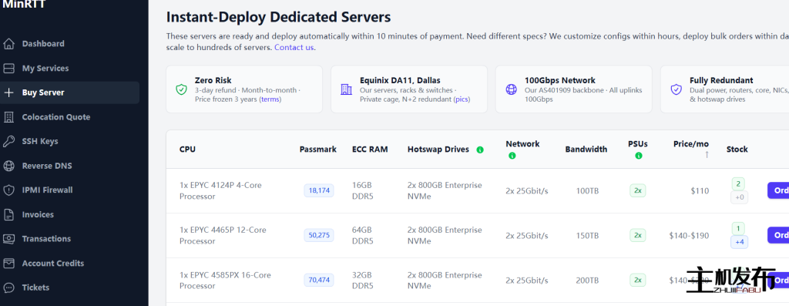Click the 200TB bandwidth value
Viewport: 789px width, 306px height.
tap(588, 281)
